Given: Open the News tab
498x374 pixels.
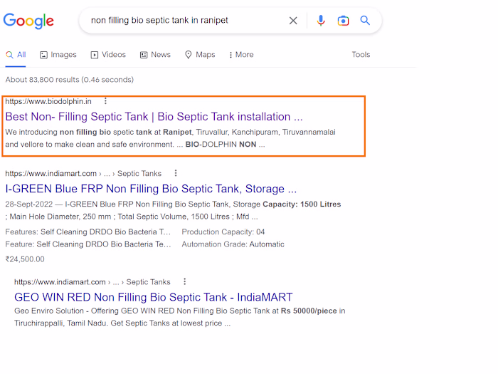Looking at the screenshot, I should pyautogui.click(x=155, y=55).
